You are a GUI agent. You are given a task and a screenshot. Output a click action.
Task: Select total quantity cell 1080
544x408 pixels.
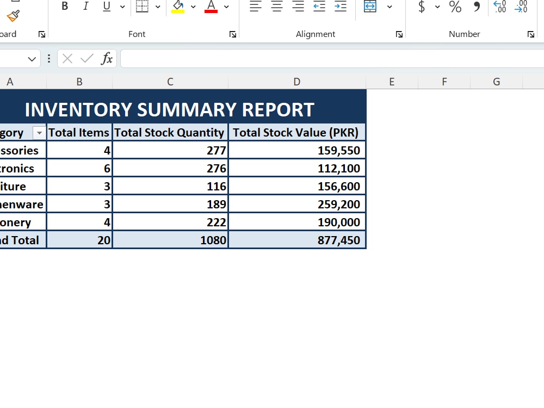(170, 240)
